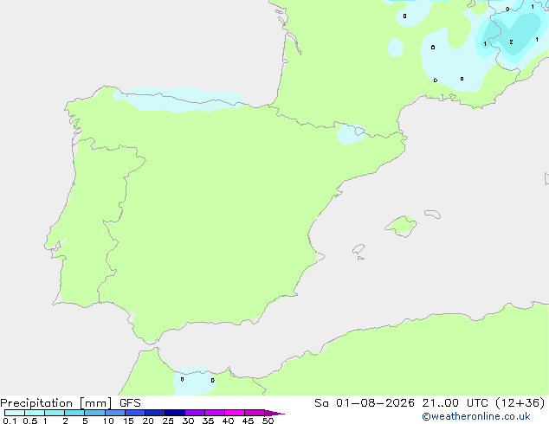Image resolution: width=549 pixels, height=424 pixels.
Task: Click the '0.1' legend scale label
Action: coord(10,421)
